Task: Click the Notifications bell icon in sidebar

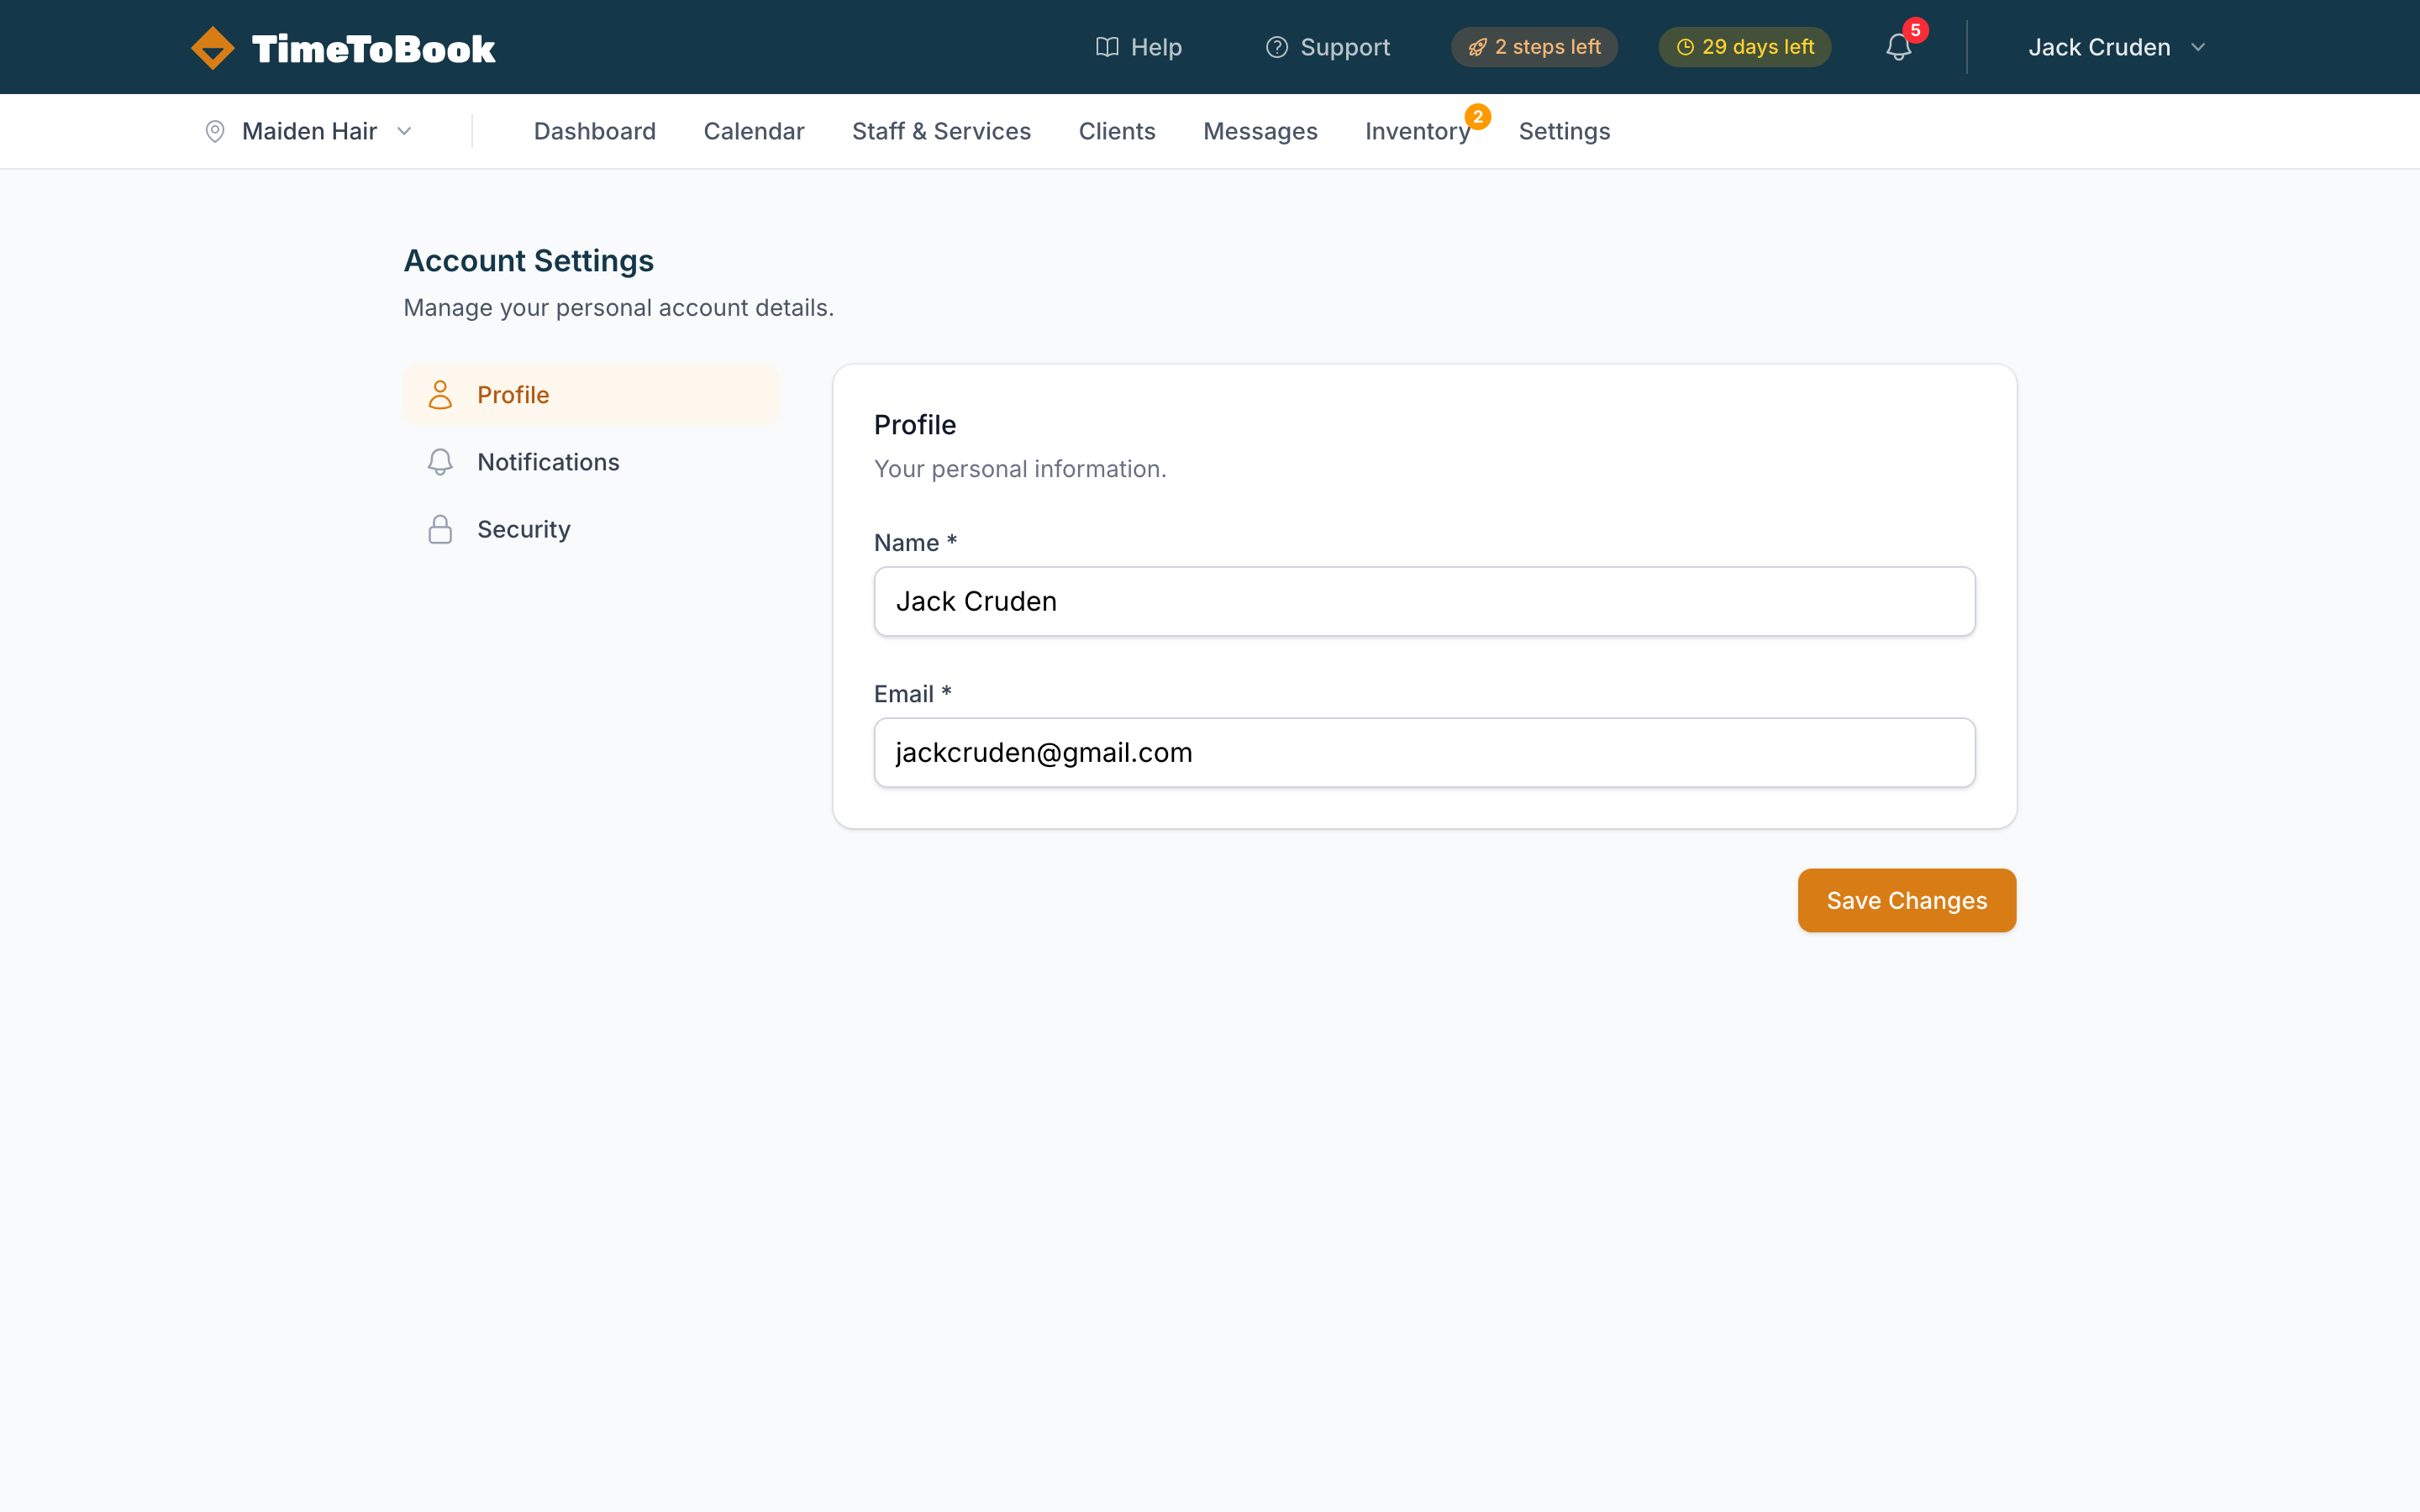Action: click(x=440, y=462)
